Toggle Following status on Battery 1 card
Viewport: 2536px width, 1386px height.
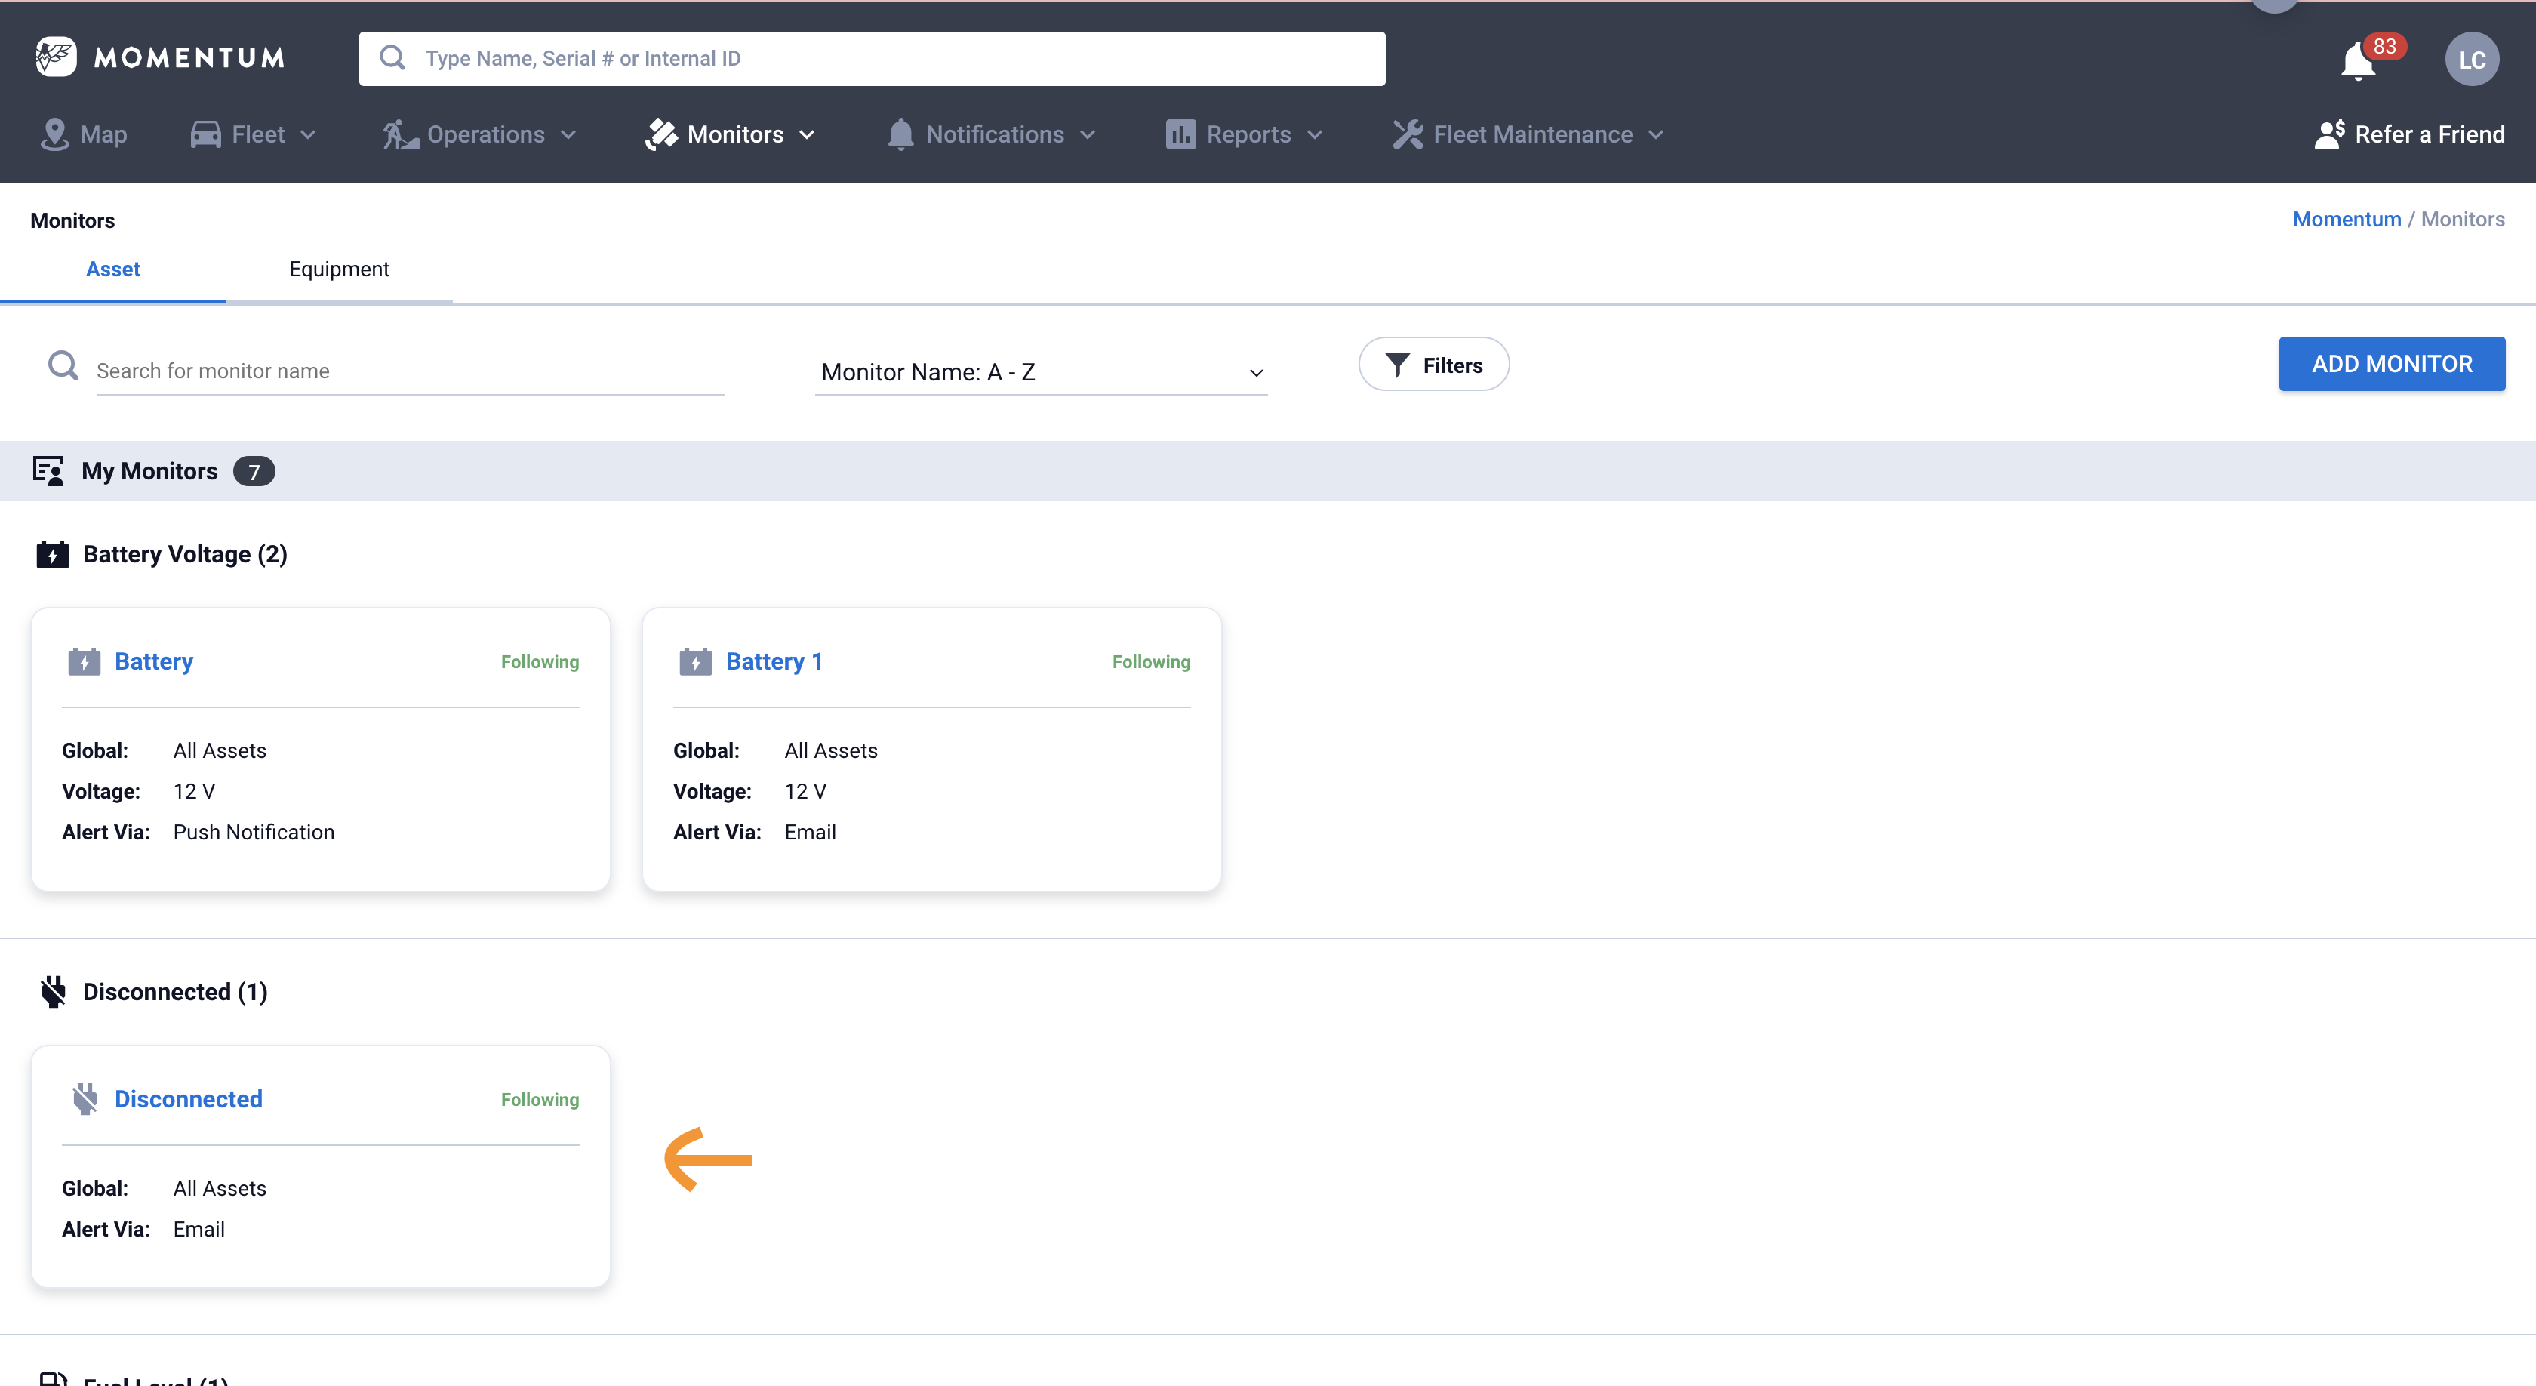[x=1151, y=661]
